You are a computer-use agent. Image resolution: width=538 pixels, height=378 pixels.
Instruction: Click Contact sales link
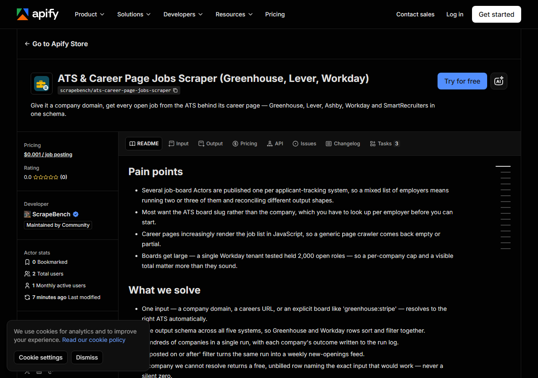tap(415, 14)
